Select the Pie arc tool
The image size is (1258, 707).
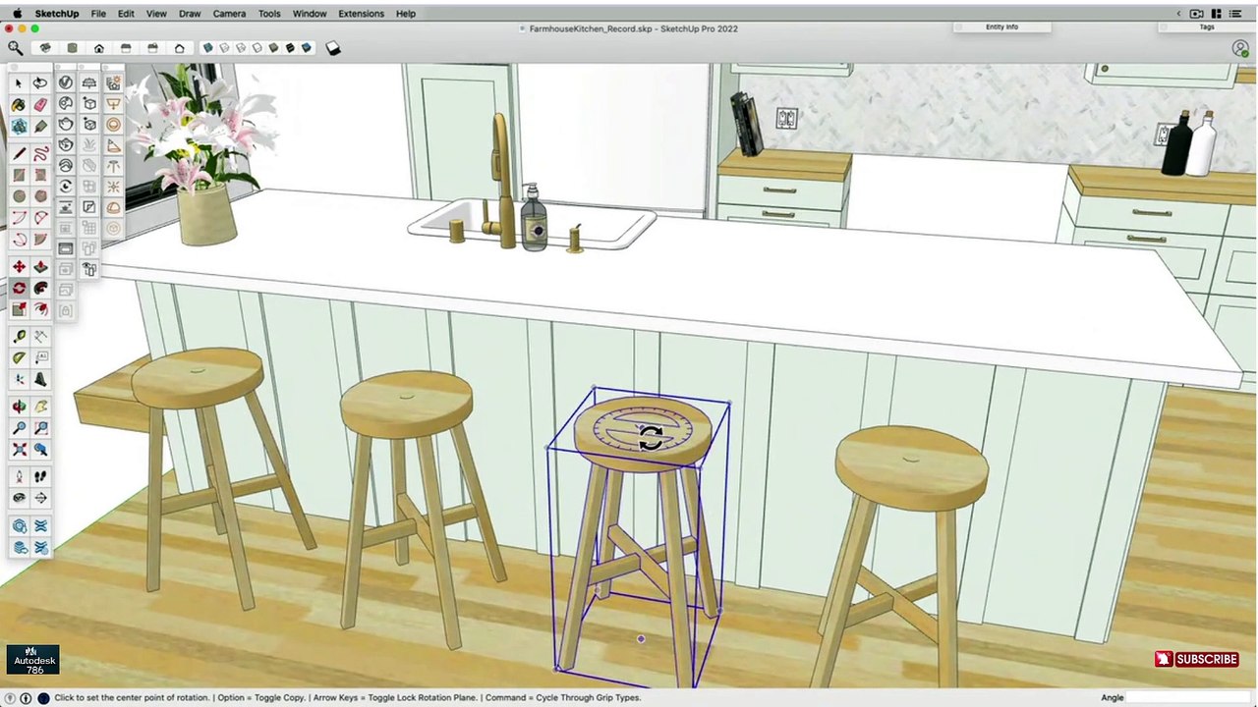pos(40,239)
